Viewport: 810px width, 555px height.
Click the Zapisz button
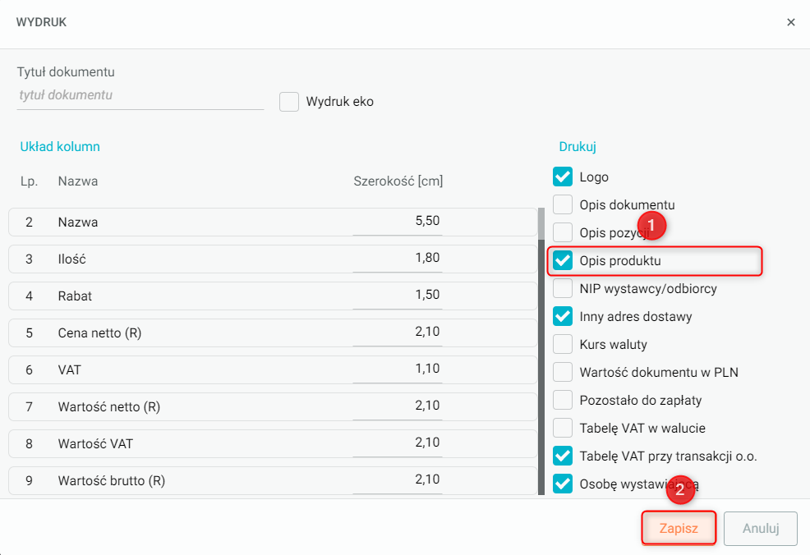pos(679,529)
